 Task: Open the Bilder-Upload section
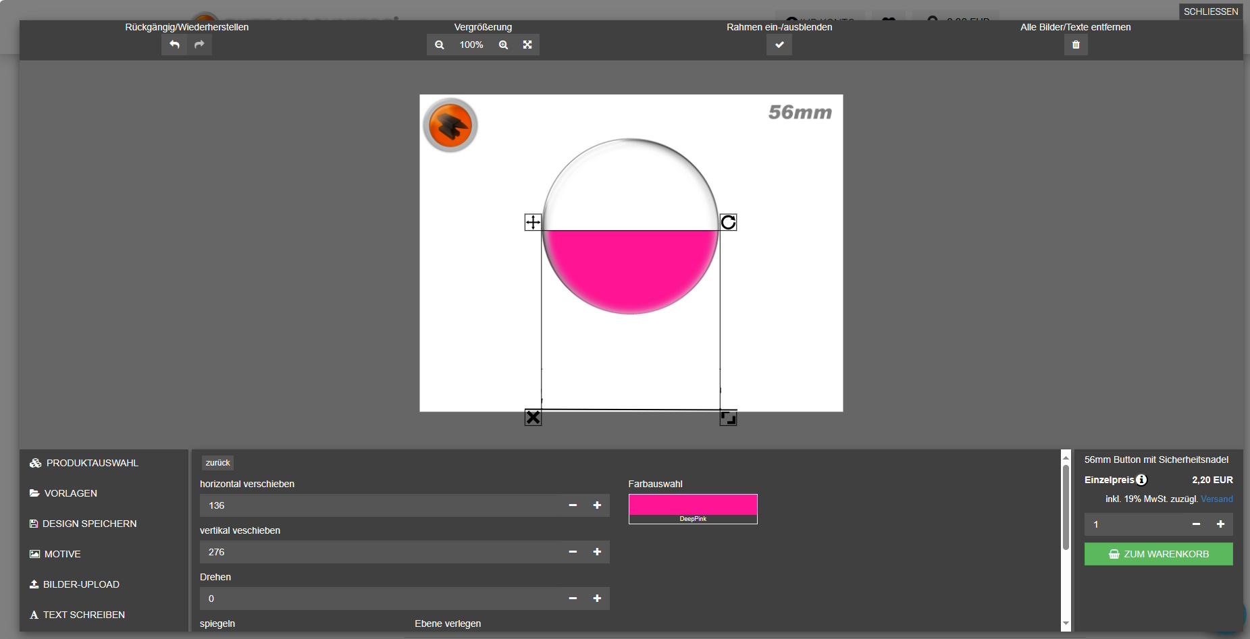pos(81,584)
